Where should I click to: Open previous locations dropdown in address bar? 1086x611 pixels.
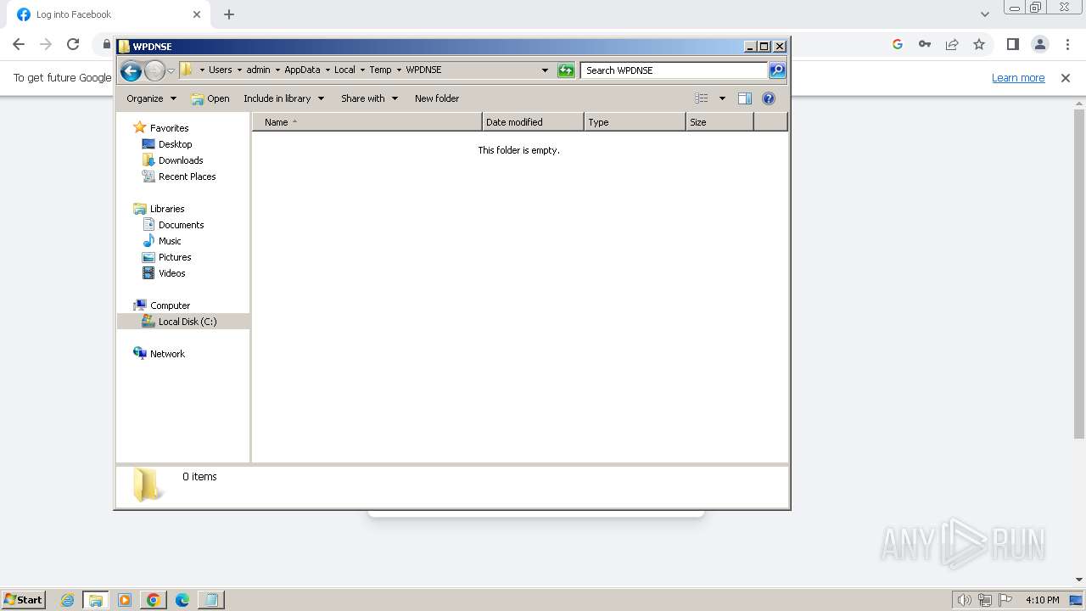pyautogui.click(x=545, y=70)
